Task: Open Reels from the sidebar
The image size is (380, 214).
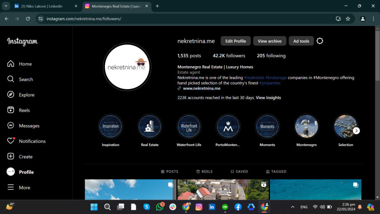Action: pyautogui.click(x=19, y=110)
